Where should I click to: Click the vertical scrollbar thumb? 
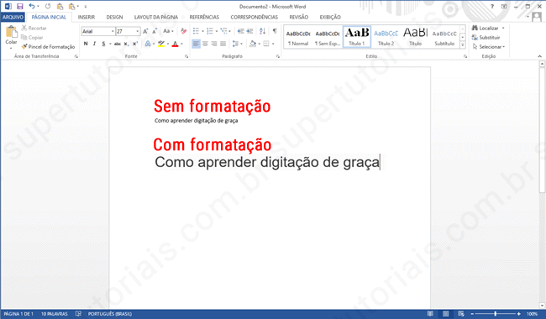542,130
